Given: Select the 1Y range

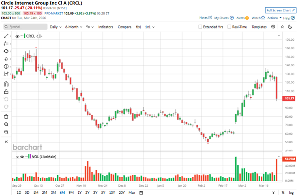Looking at the screenshot, I should click(79, 193).
